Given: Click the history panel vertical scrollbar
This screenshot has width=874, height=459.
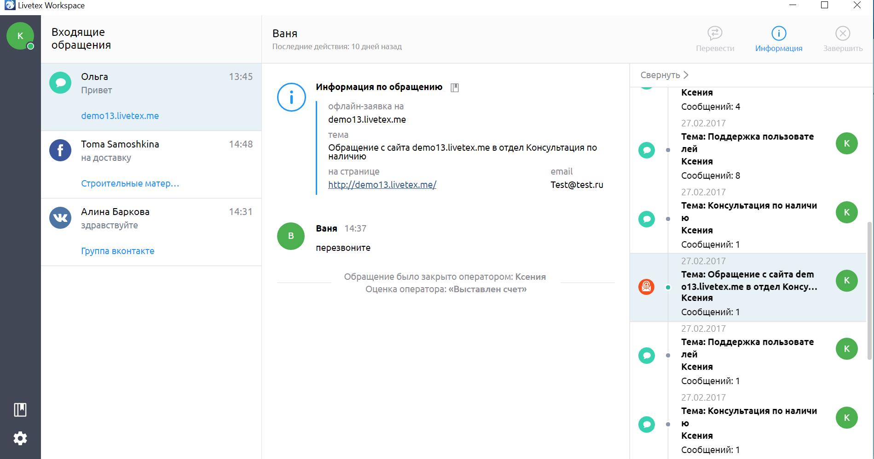Looking at the screenshot, I should 869,290.
